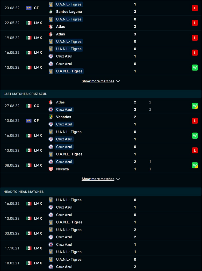Viewport: 202px width, 271px height.
Task: Click the 23.06.22 loss badge
Action: point(195,8)
